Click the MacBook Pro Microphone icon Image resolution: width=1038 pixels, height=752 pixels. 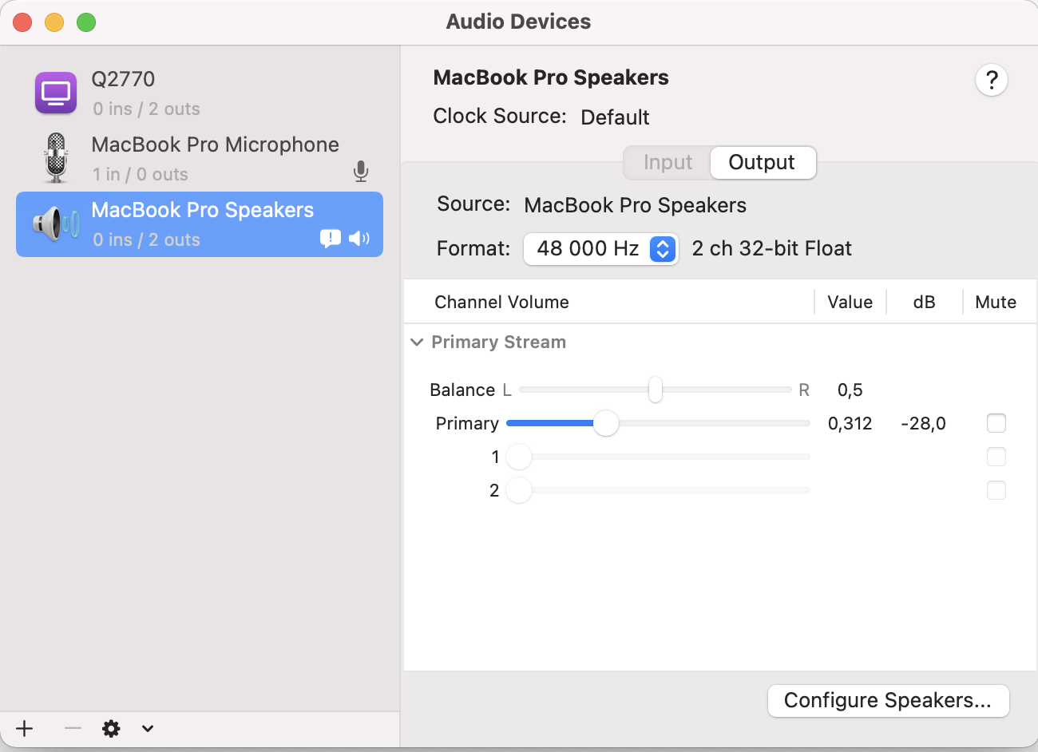(56, 158)
